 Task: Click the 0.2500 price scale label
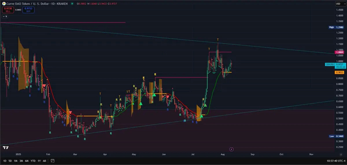pyautogui.click(x=340, y=147)
